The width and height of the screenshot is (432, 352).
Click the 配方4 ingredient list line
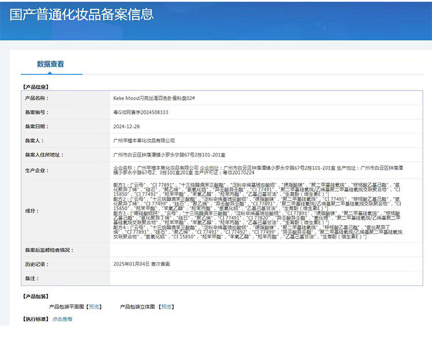[x=258, y=232]
